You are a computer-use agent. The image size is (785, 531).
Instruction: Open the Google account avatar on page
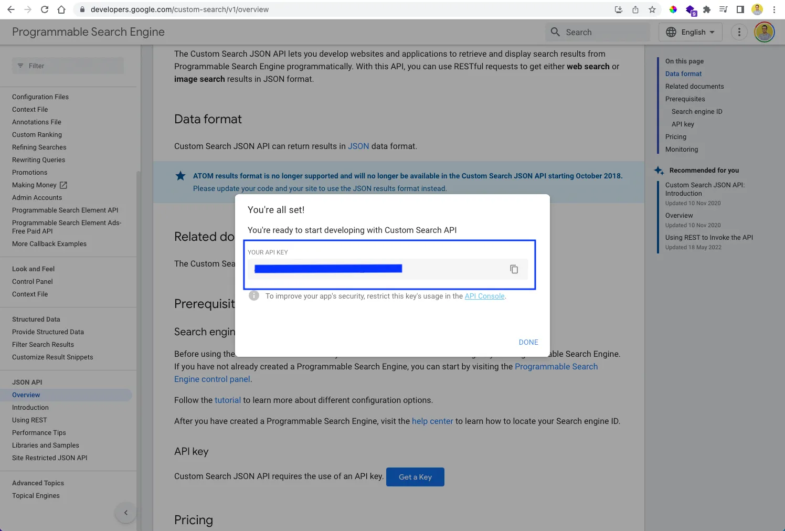coord(764,32)
